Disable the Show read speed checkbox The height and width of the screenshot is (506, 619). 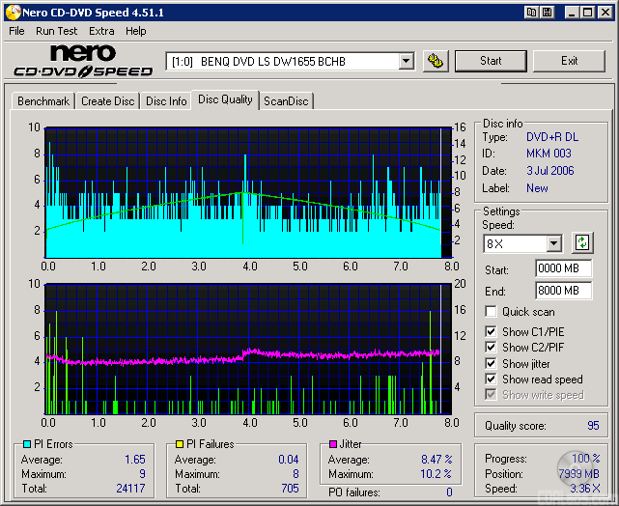click(x=492, y=379)
